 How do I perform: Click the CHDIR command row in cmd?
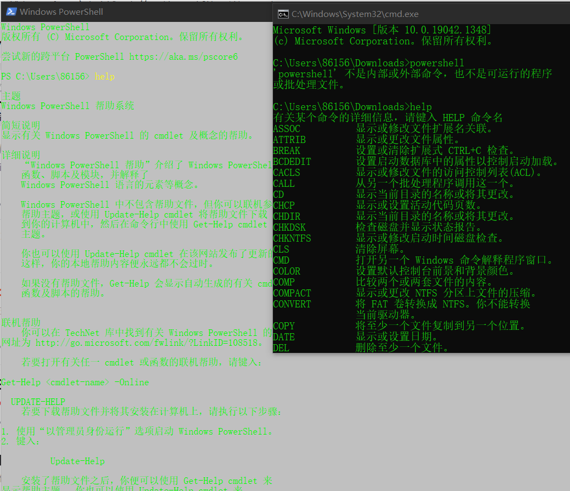tap(394, 216)
